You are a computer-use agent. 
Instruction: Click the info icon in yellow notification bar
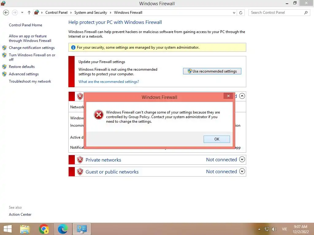[73, 47]
